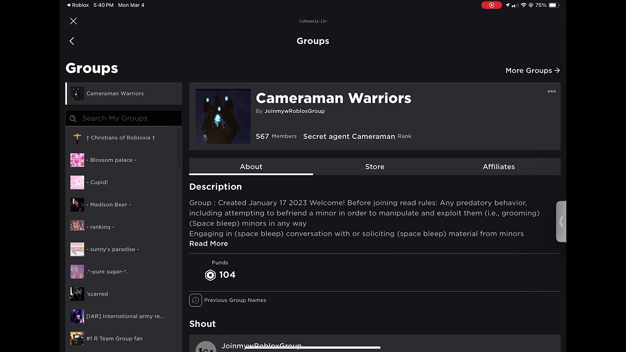The height and width of the screenshot is (352, 626).
Task: Select Cameraman Warriors in the sidebar
Action: tap(124, 93)
